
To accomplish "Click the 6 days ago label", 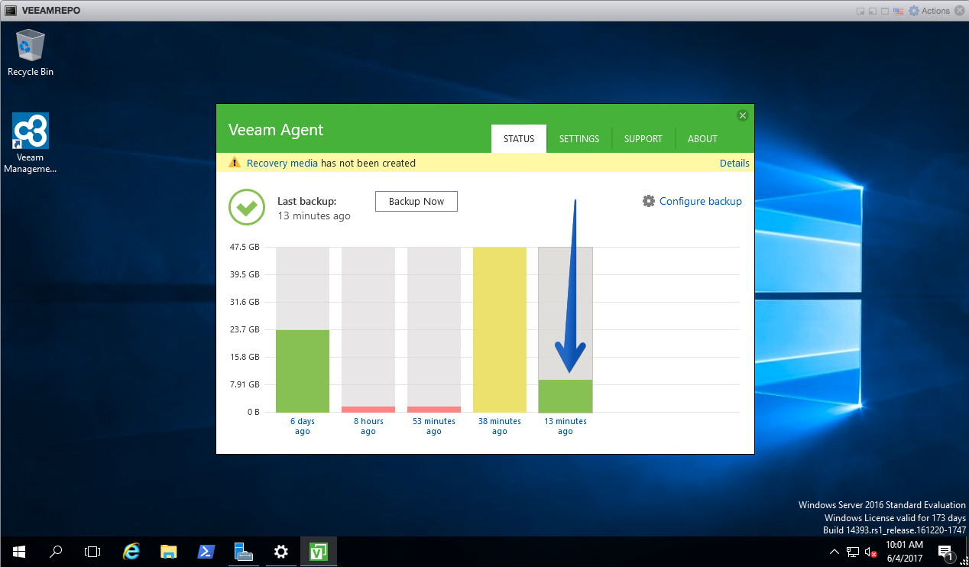I will click(x=303, y=426).
